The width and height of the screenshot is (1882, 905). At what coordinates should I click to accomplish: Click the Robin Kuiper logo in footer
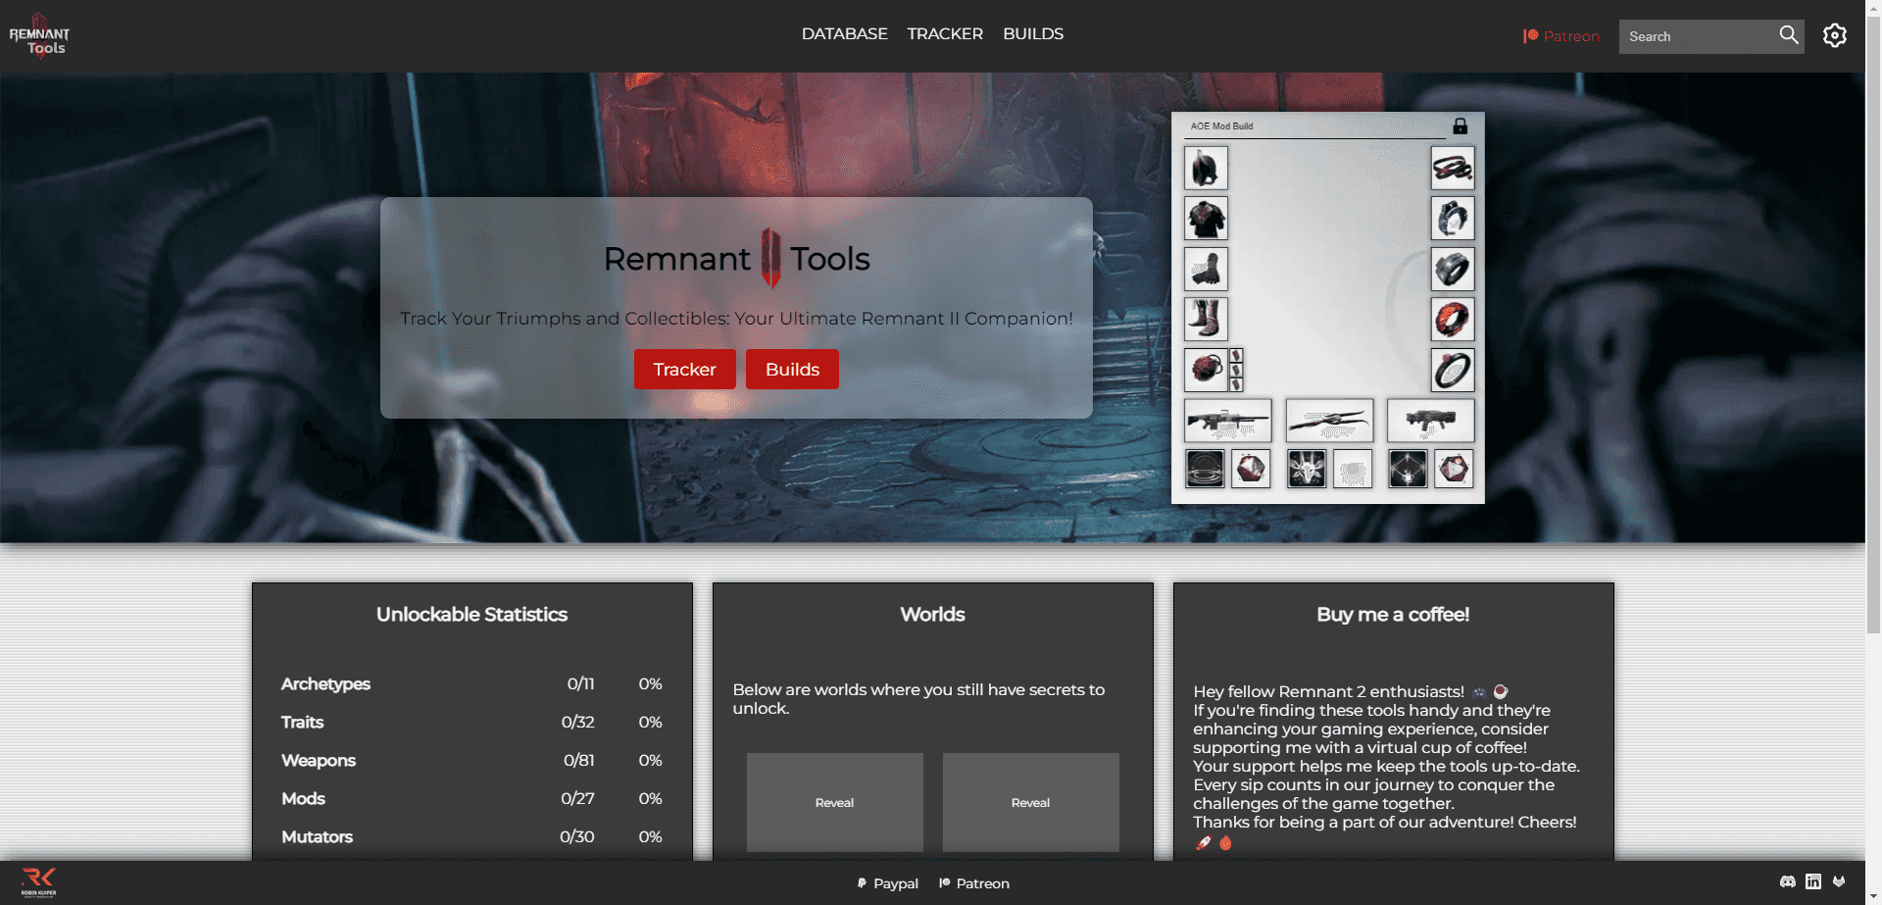(x=39, y=881)
